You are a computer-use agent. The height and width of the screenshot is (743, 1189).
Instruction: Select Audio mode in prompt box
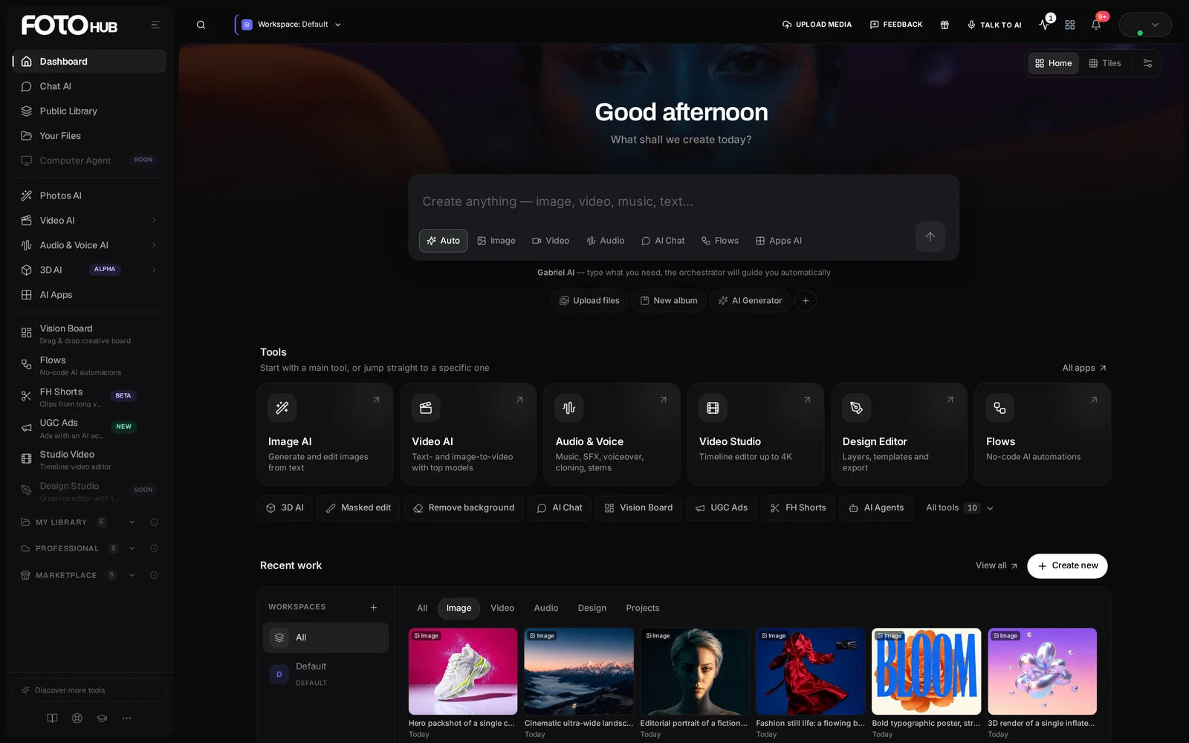click(x=605, y=241)
